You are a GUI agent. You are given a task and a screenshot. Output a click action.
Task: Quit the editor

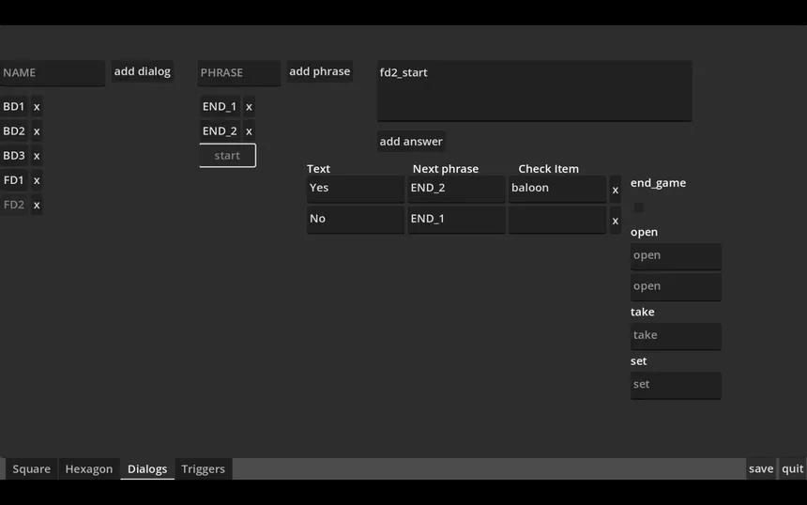click(793, 468)
